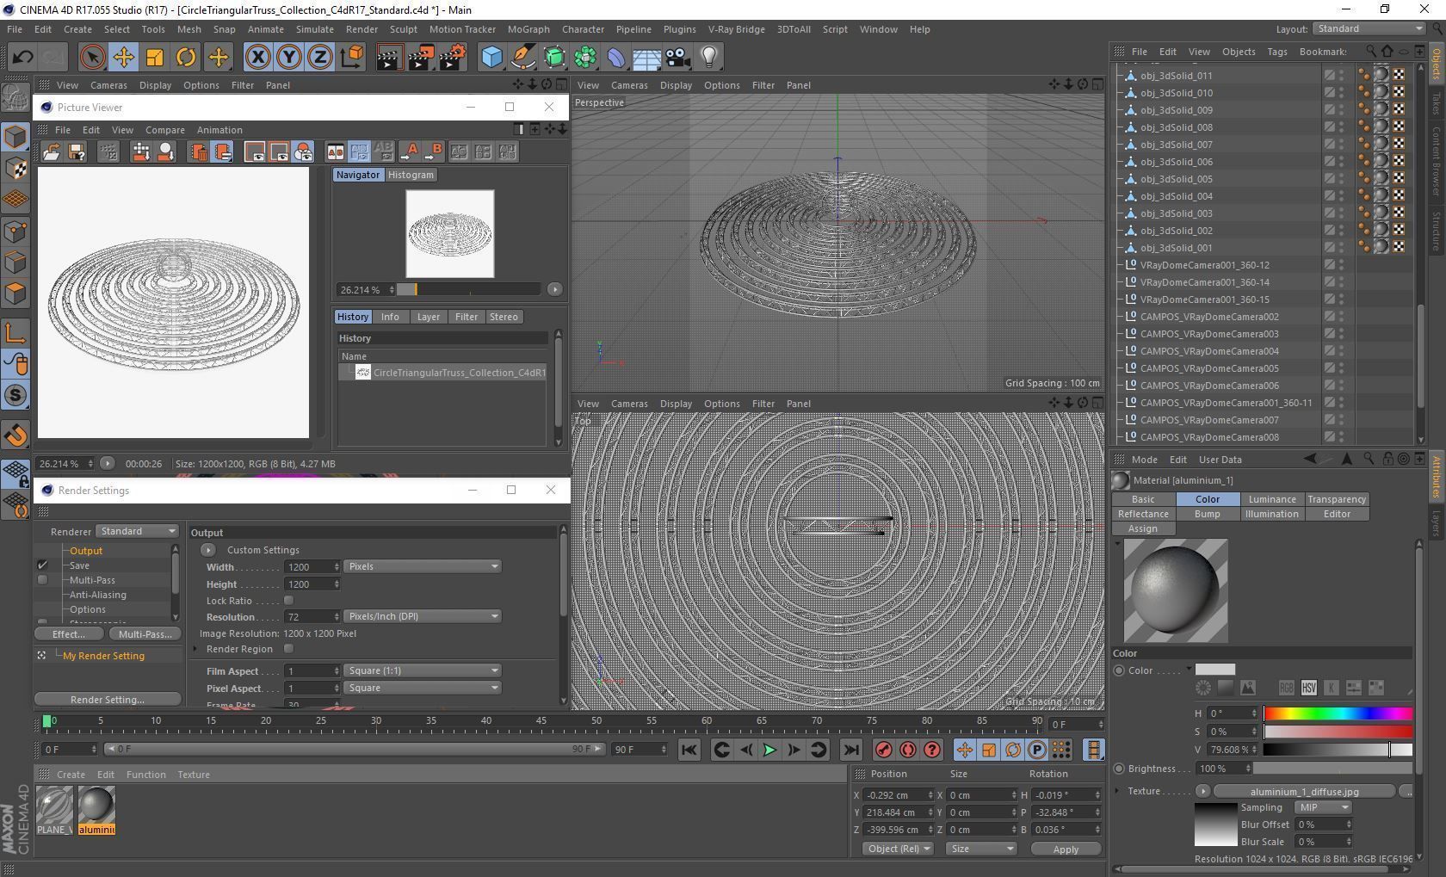Toggle visibility dots for obj_3dSolid_011
The height and width of the screenshot is (877, 1446).
(x=1342, y=76)
